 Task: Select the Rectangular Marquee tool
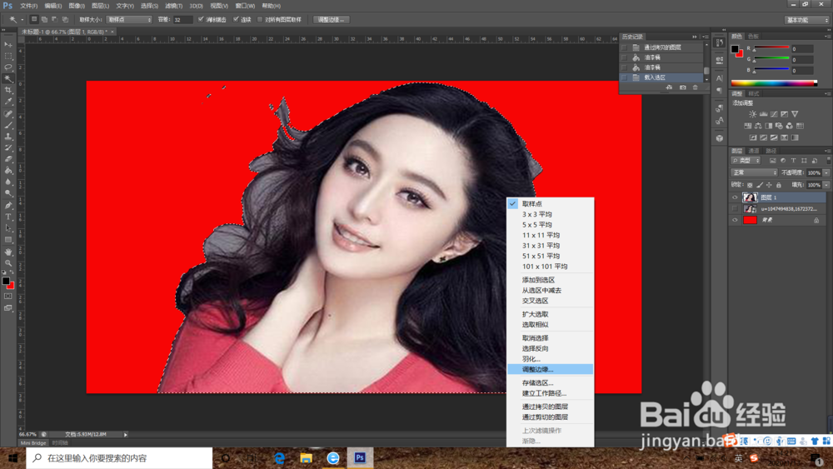[x=8, y=56]
